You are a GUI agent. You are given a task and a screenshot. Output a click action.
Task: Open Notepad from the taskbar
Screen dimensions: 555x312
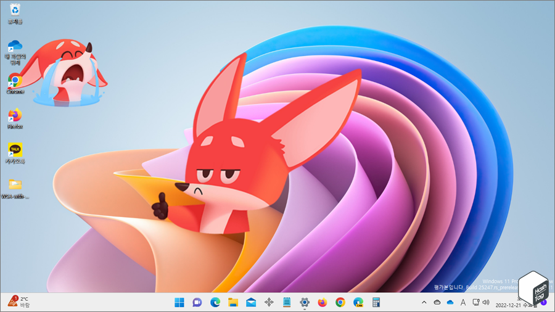click(x=287, y=303)
